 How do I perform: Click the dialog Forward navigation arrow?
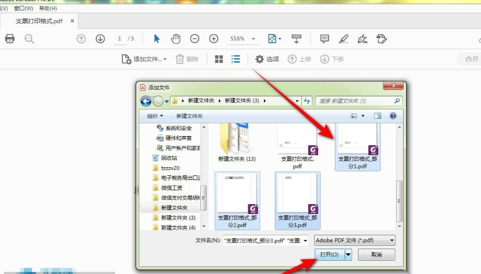(158, 101)
